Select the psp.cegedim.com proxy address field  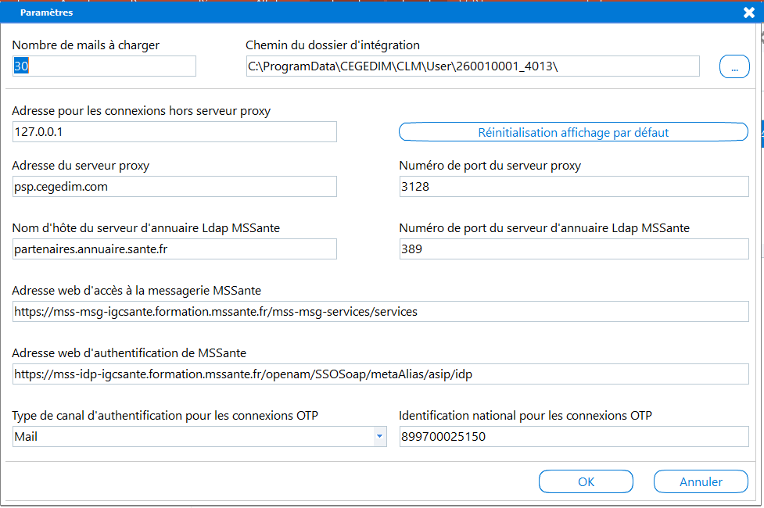pyautogui.click(x=174, y=187)
